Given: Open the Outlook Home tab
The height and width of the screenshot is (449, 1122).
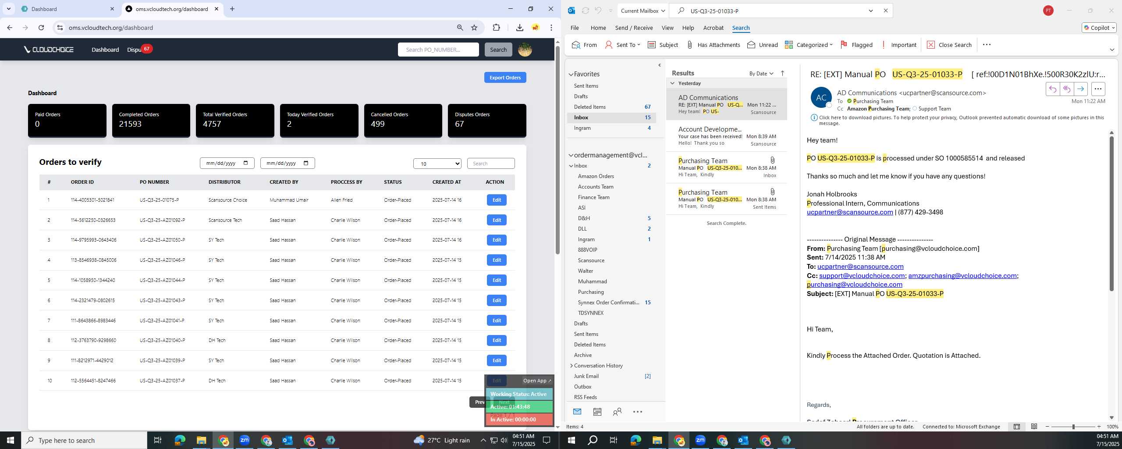Looking at the screenshot, I should pyautogui.click(x=598, y=28).
